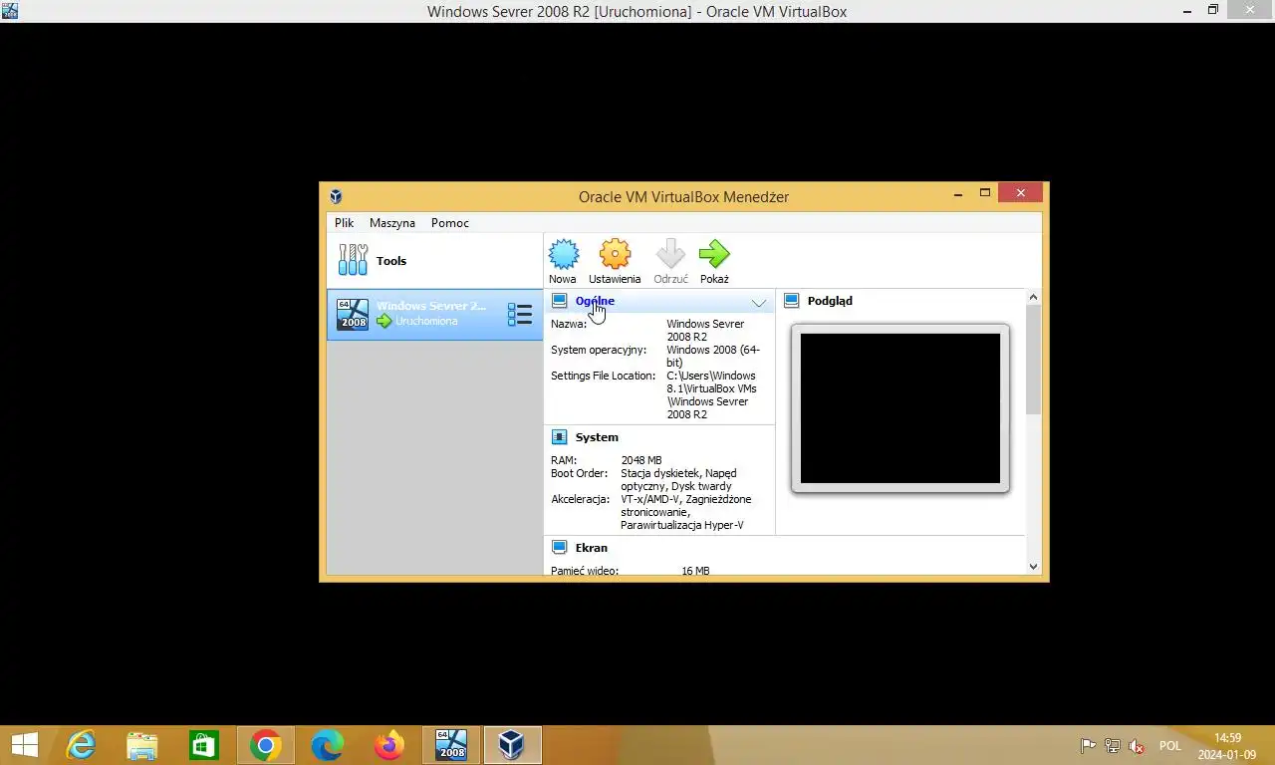Click details pane scrollbar down arrow

click(x=1033, y=567)
